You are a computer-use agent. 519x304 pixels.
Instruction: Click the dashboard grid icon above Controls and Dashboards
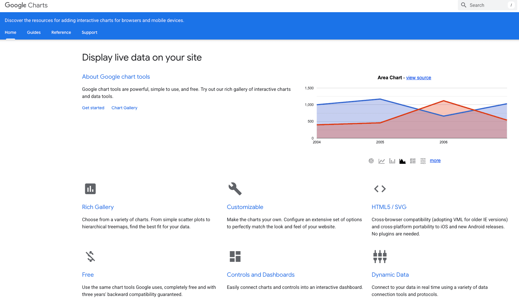[x=235, y=256]
